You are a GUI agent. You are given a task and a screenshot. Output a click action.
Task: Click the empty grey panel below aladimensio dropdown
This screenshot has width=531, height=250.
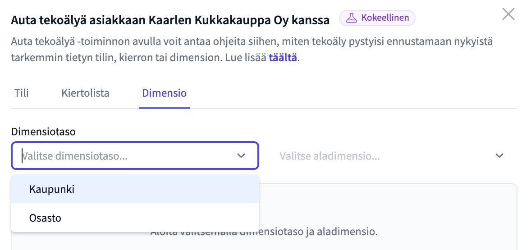click(x=388, y=207)
